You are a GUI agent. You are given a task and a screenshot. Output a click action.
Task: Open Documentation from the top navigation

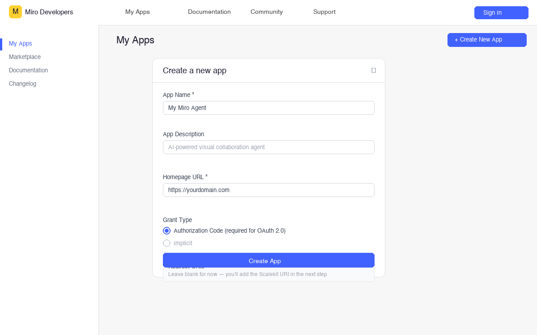point(209,12)
